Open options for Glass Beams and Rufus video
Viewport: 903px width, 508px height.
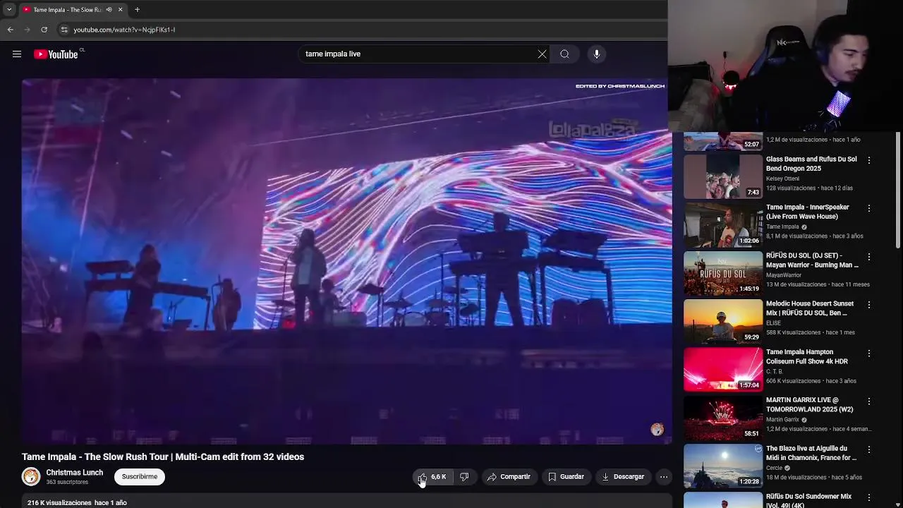coord(869,160)
